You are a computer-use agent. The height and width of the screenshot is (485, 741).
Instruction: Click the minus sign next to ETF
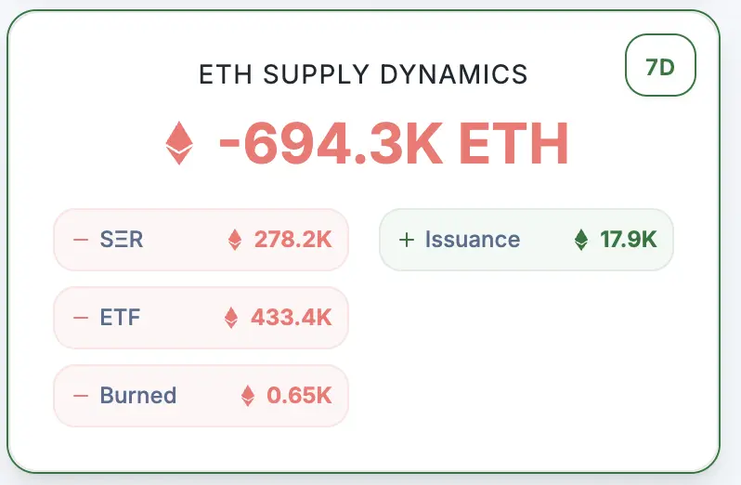coord(81,318)
